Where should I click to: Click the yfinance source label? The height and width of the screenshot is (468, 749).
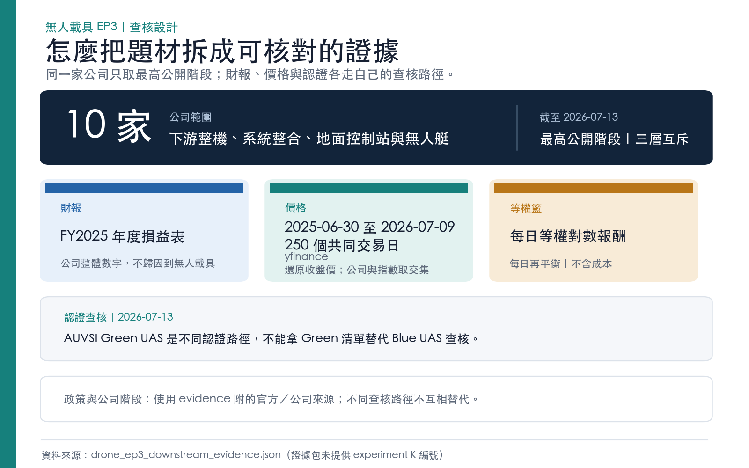[306, 256]
